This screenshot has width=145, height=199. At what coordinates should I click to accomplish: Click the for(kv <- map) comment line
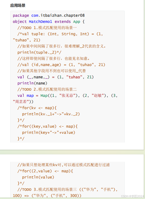point(37,108)
